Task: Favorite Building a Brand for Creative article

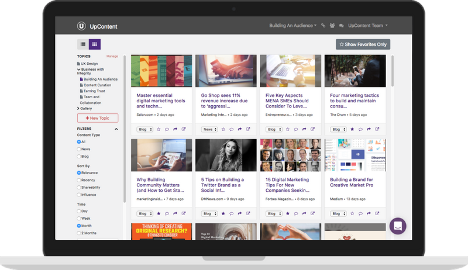Action: [352, 214]
